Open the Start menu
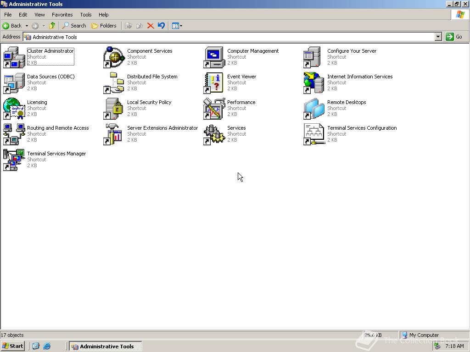This screenshot has height=352, width=470. [x=12, y=346]
